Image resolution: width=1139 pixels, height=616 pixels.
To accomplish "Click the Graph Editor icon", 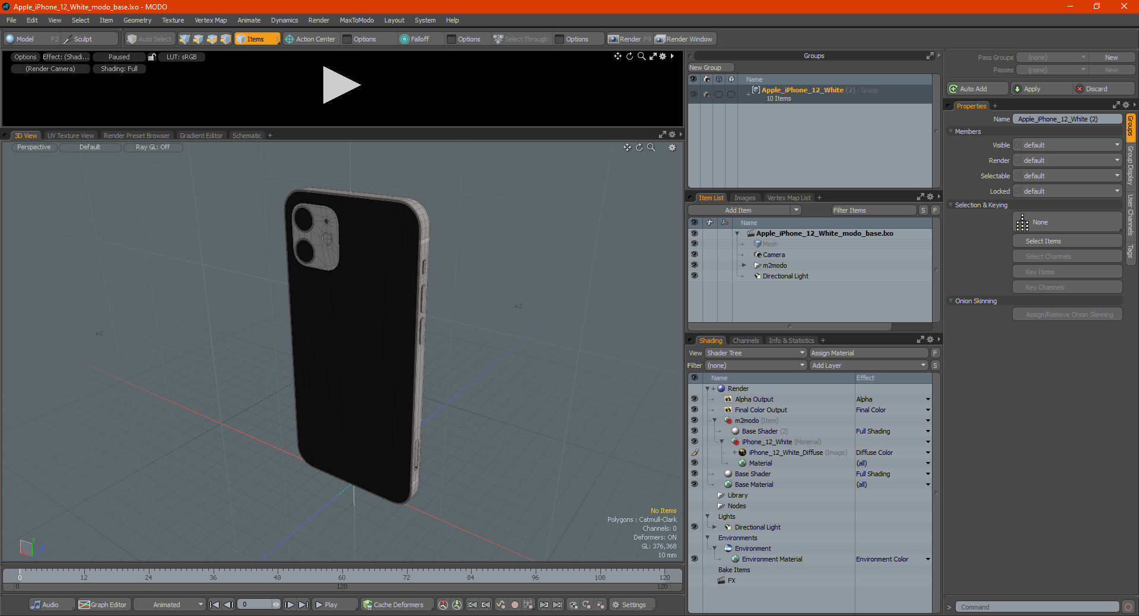I will click(84, 605).
